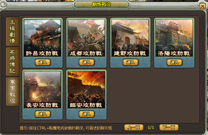208x135 pixels.
Task: Open the 臨安攻防戰 campaign thumbnail
Action: (86, 90)
